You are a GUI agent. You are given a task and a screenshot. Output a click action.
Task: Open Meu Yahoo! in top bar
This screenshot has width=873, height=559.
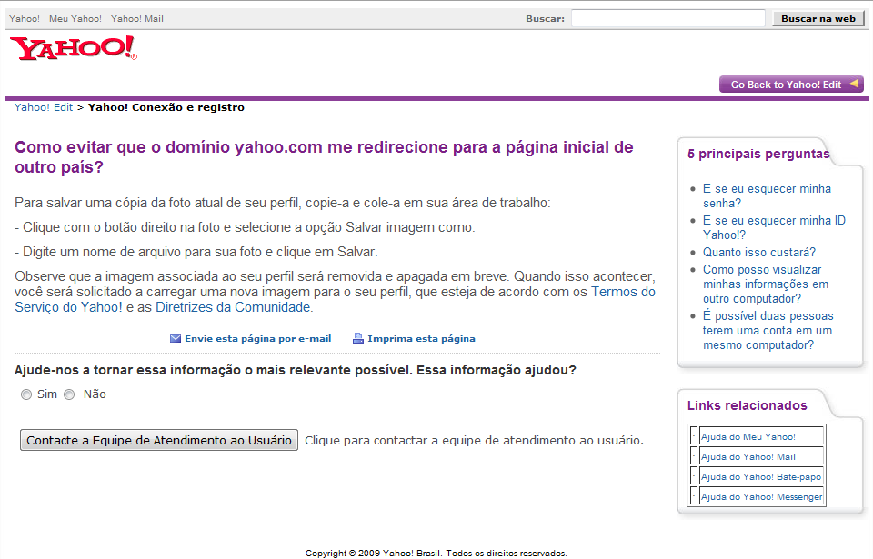pyautogui.click(x=75, y=18)
